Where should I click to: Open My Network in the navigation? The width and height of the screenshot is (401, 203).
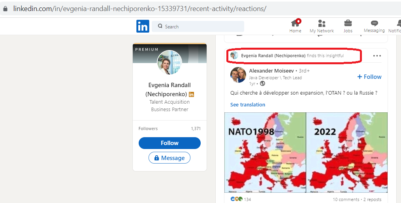tap(322, 26)
